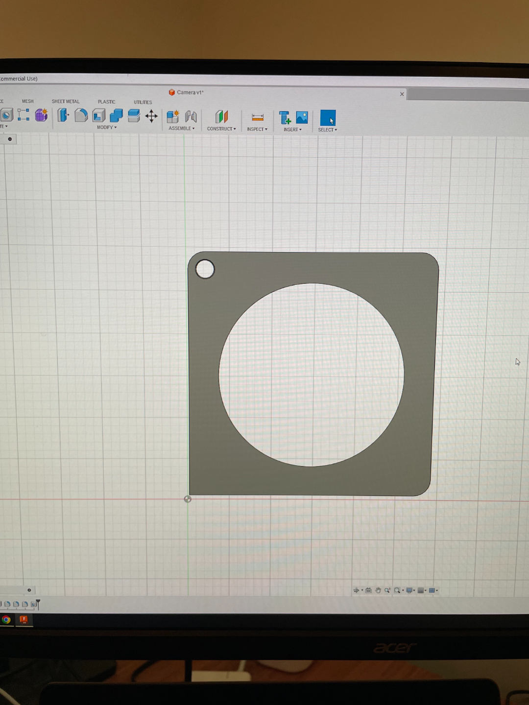Collapse the browser panel minus toggle

(x=10, y=139)
